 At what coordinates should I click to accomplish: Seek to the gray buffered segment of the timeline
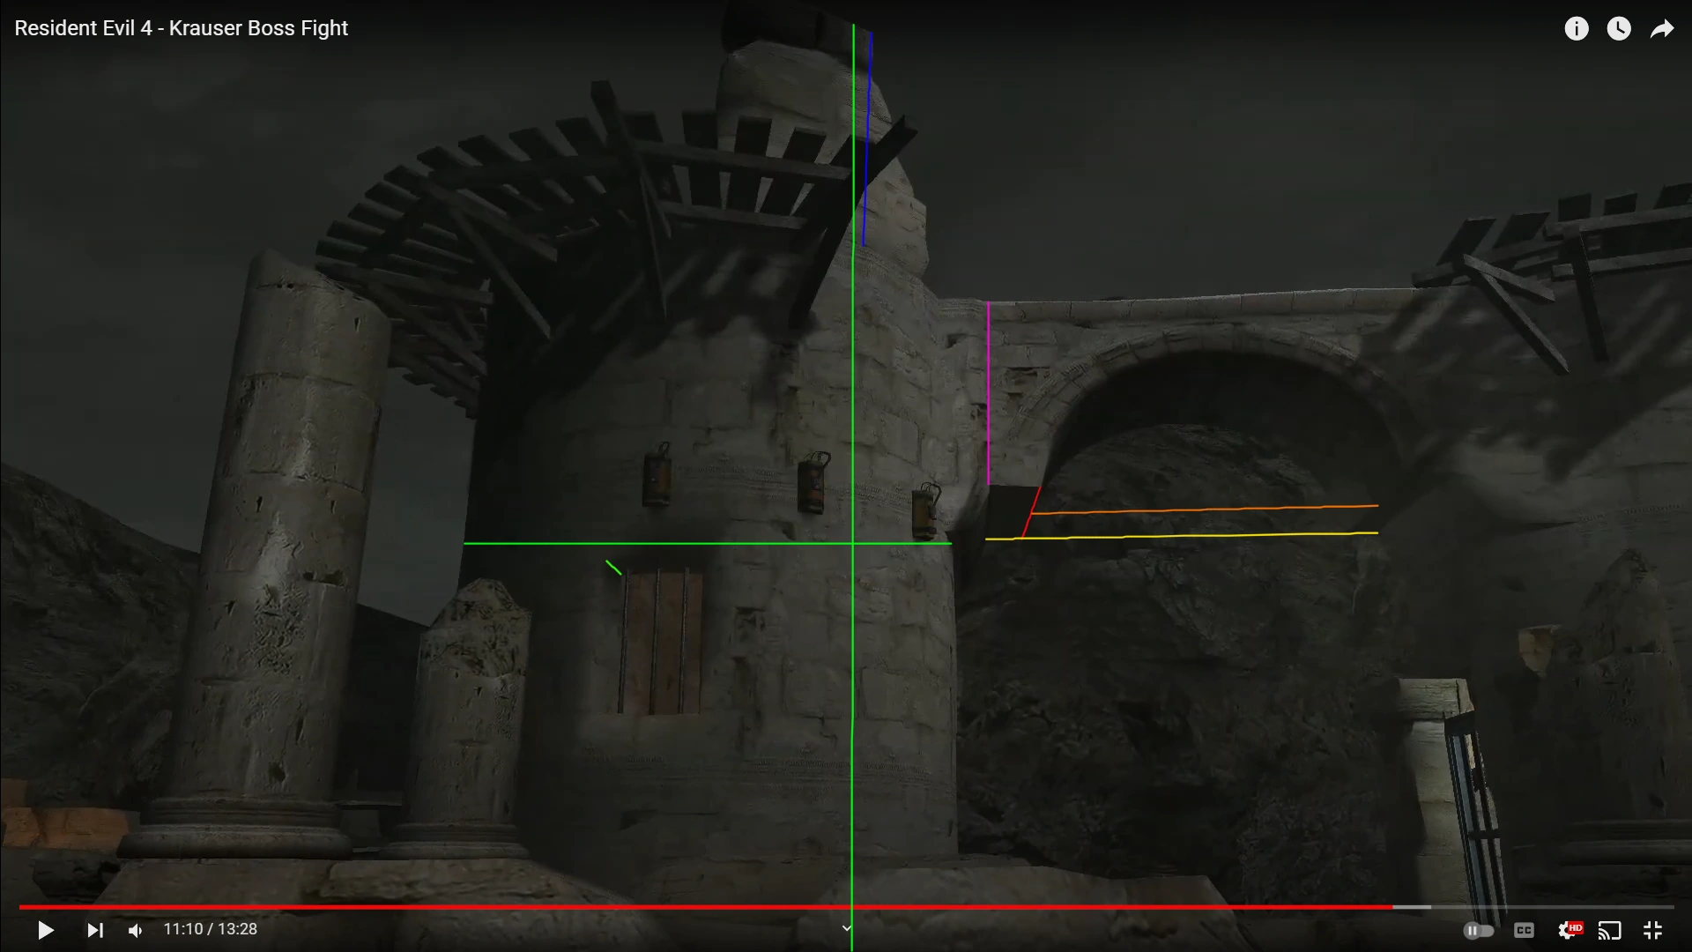tap(1412, 906)
